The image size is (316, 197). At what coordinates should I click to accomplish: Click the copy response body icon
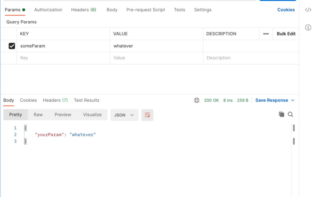[x=282, y=114]
